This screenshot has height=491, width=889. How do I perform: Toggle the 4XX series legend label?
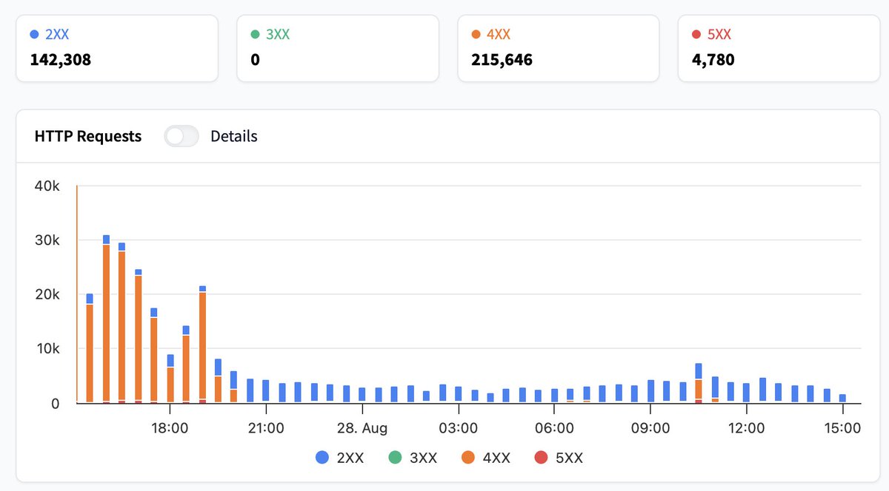point(496,458)
